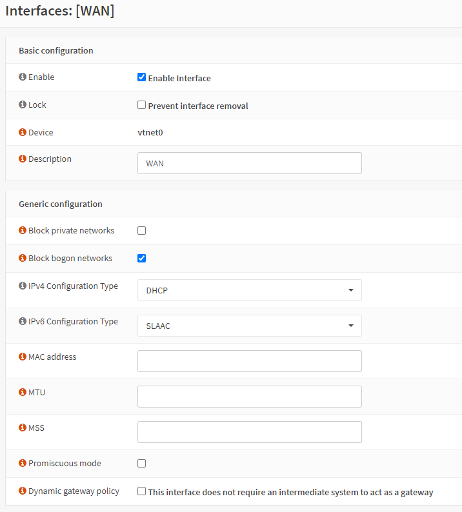
Task: Enable the Block private networks checkbox
Action: coord(141,231)
